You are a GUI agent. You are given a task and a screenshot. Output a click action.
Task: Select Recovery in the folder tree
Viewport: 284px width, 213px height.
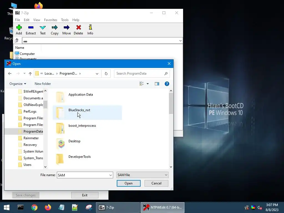pos(30,145)
